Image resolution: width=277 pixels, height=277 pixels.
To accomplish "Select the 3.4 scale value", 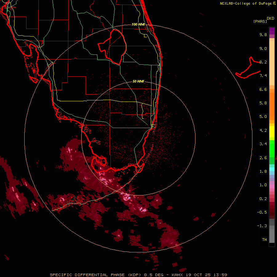I will [x=263, y=144].
